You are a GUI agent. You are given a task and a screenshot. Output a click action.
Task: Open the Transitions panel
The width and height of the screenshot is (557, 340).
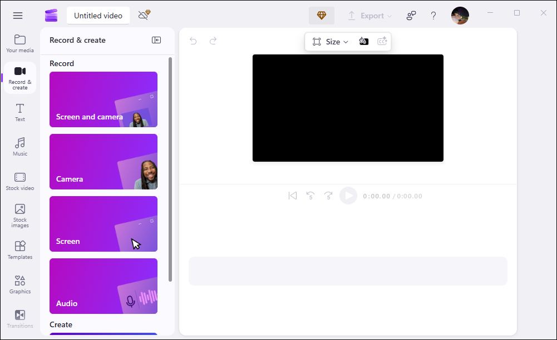19,317
